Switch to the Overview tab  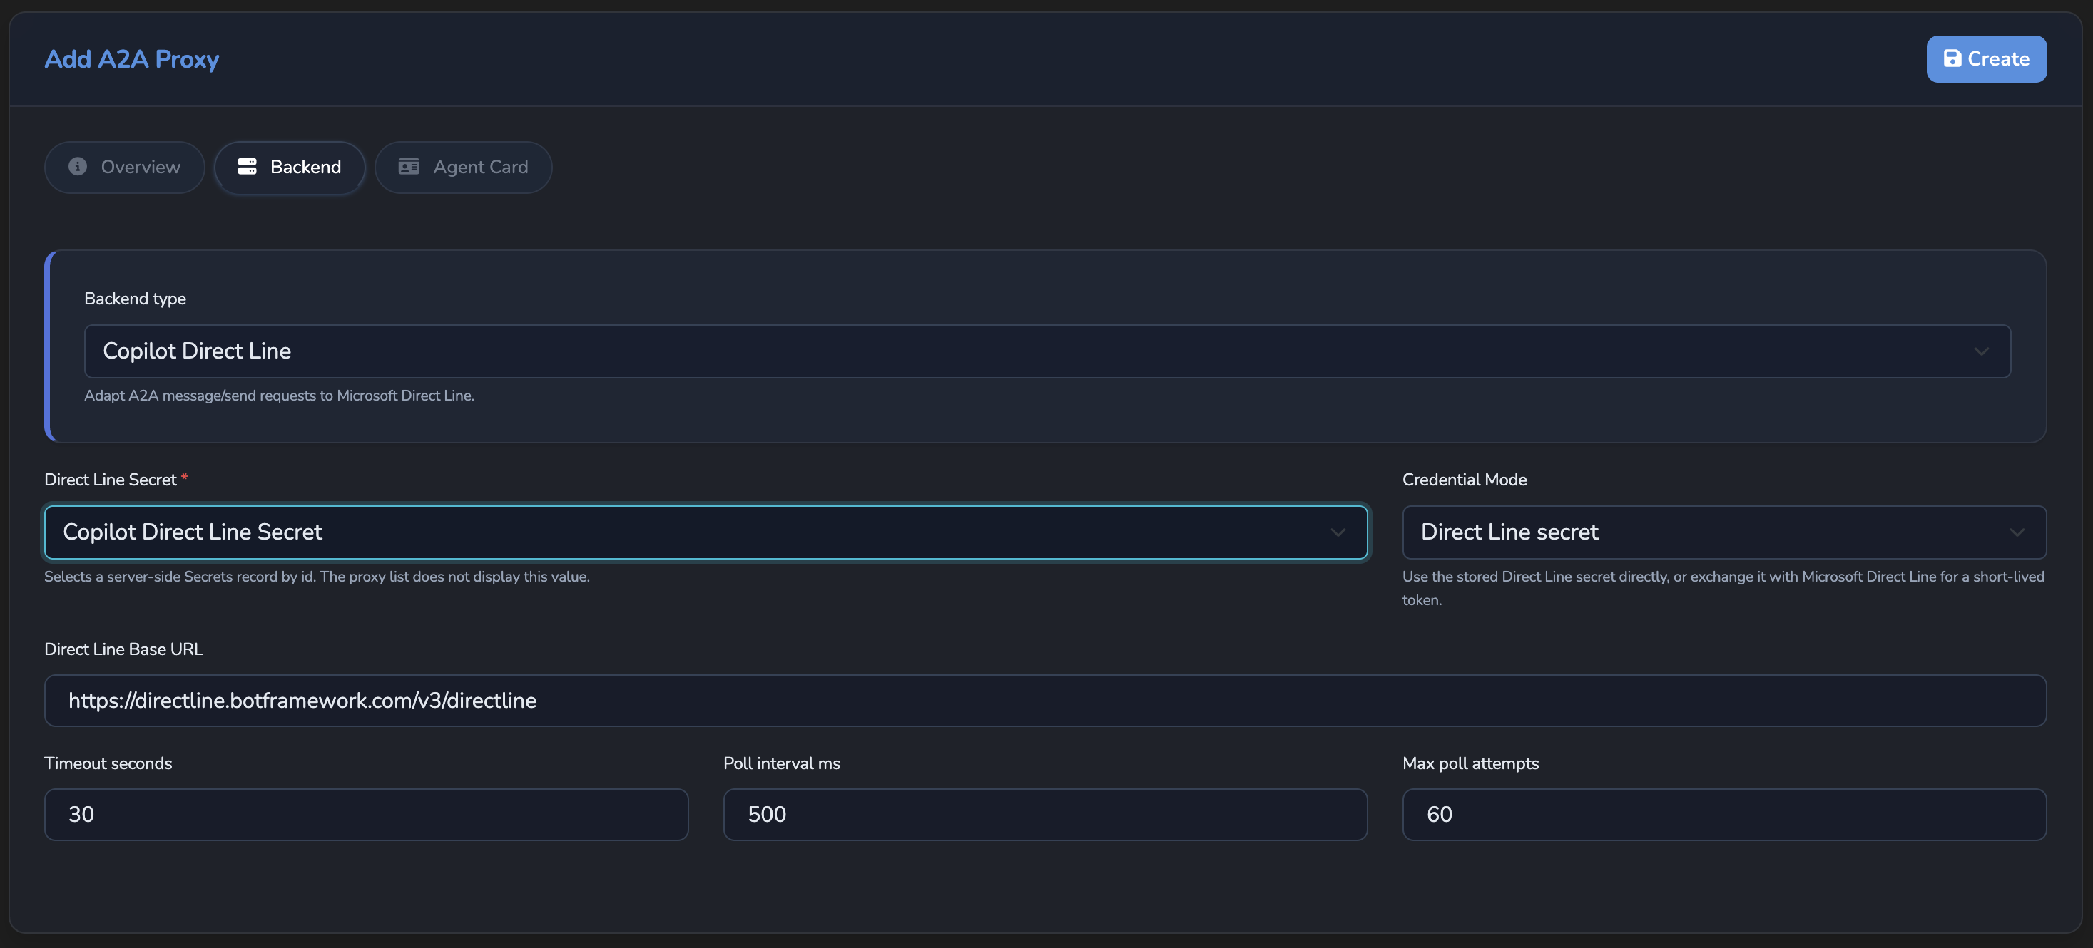pos(124,168)
